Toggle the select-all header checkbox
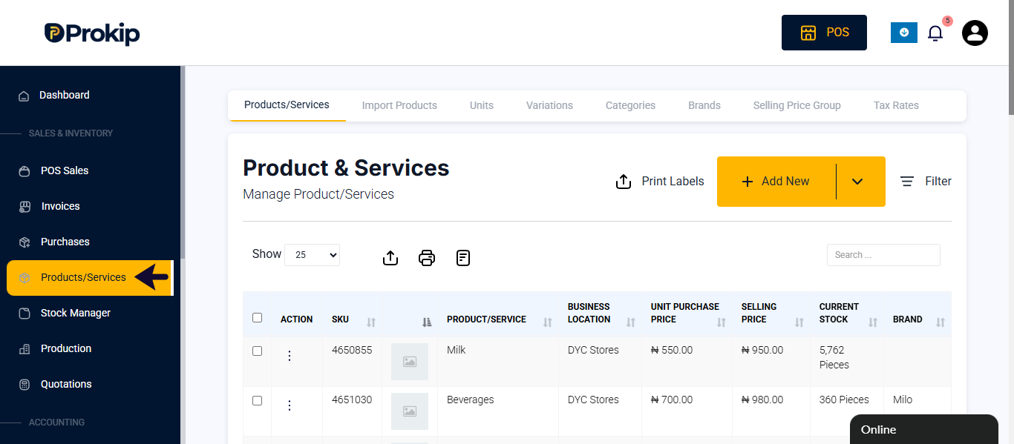 (x=258, y=317)
